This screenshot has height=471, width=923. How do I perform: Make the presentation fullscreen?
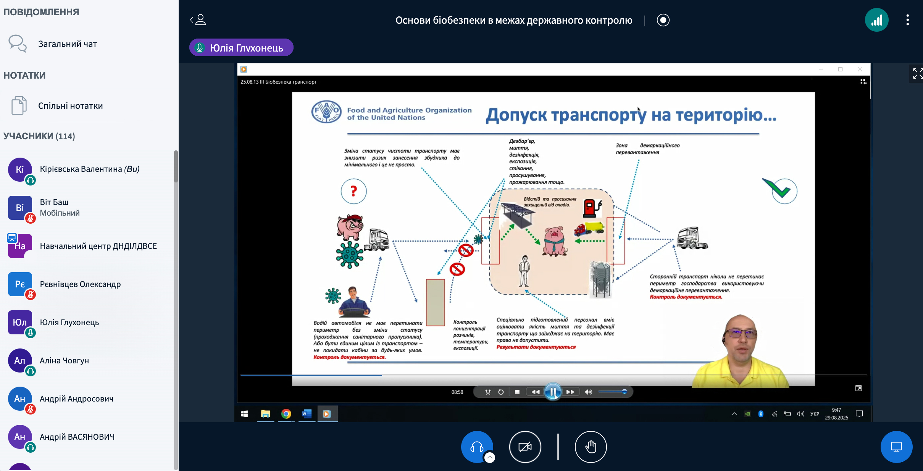(x=917, y=73)
